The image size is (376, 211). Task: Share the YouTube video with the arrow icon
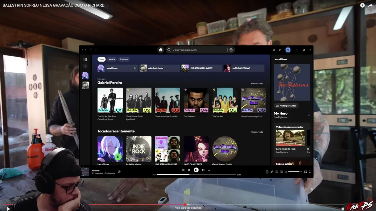coord(370,5)
